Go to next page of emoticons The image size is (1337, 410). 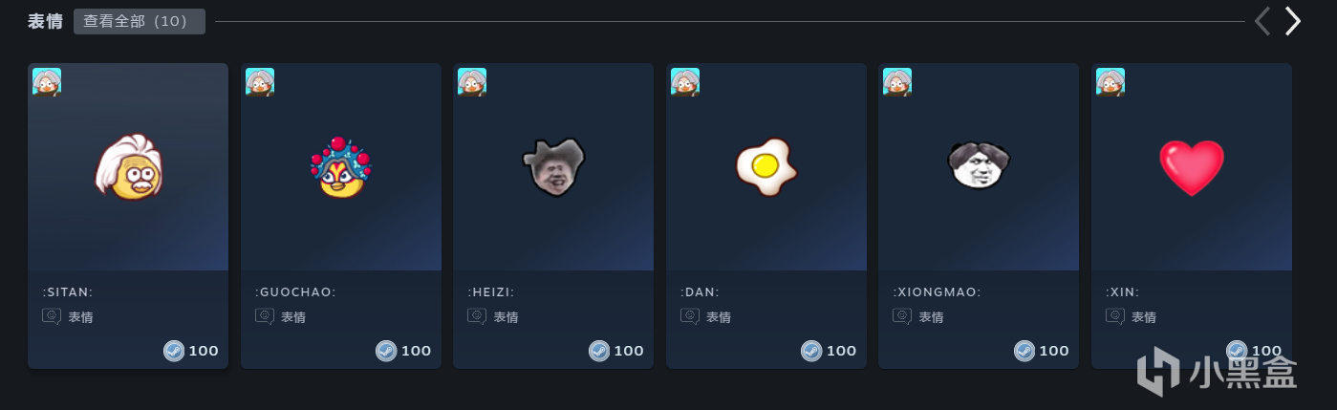(x=1292, y=21)
